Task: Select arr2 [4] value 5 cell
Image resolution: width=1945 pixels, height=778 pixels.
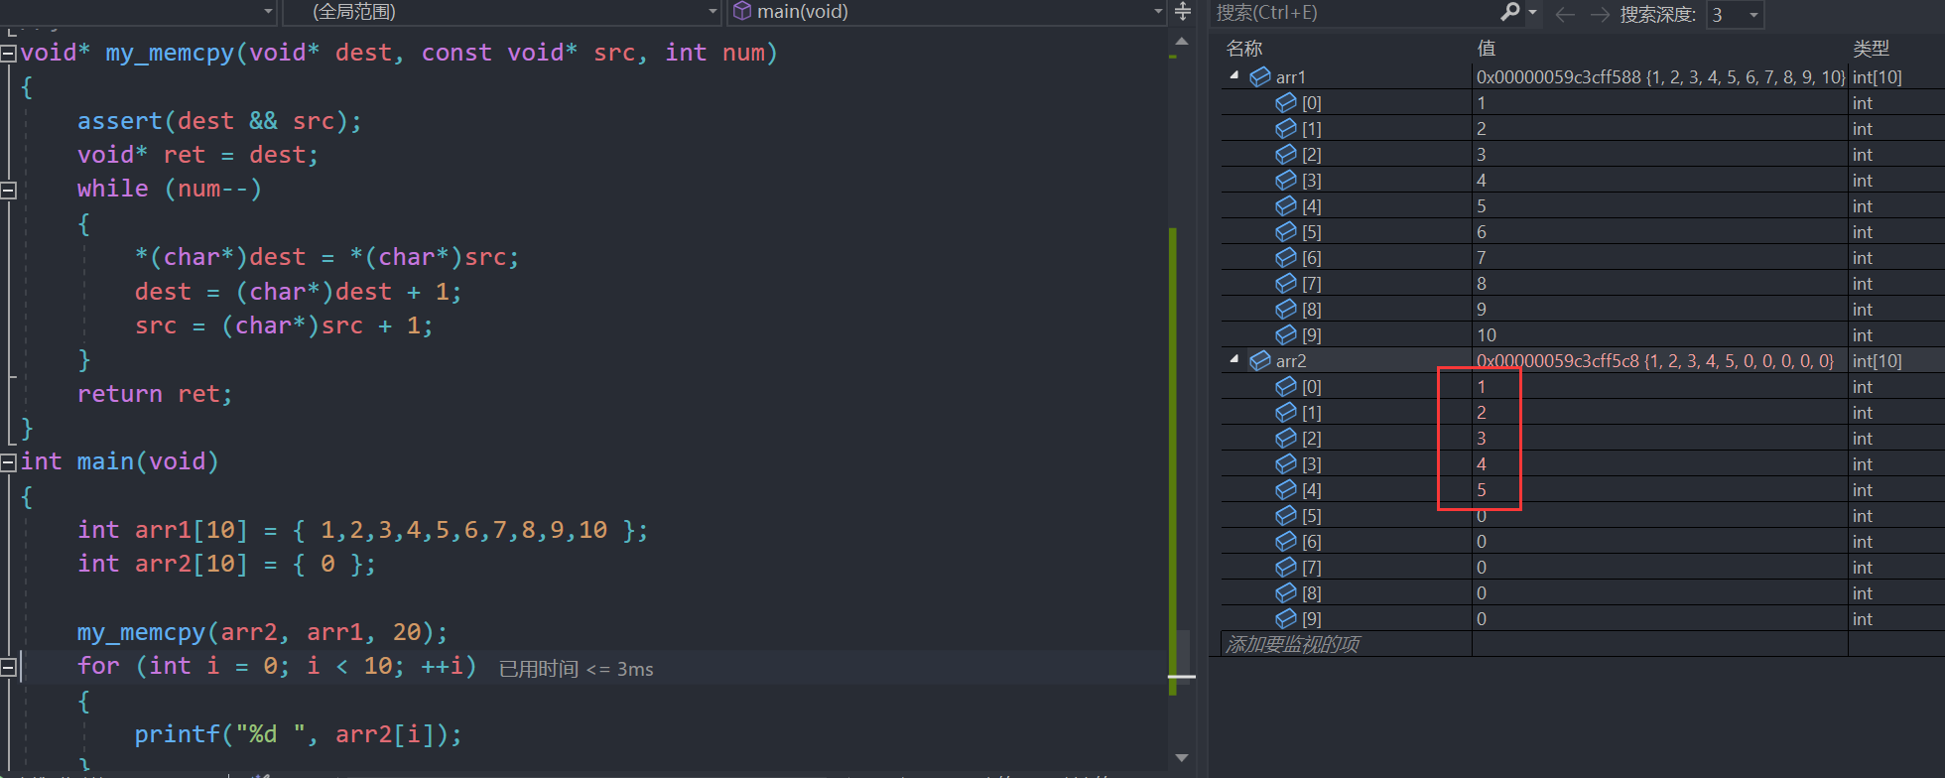Action: tap(1659, 489)
